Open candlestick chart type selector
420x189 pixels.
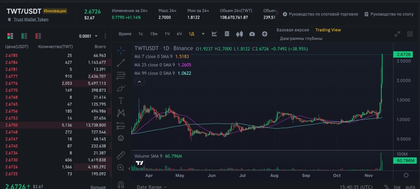(x=239, y=34)
